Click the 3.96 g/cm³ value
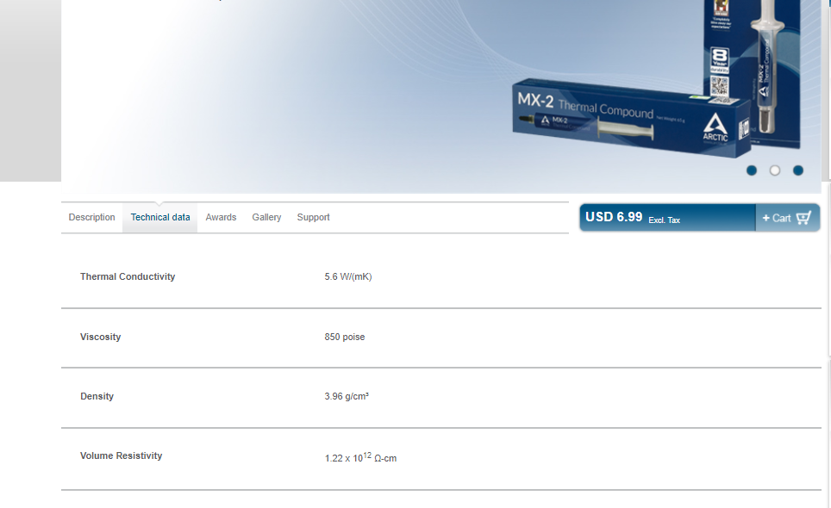This screenshot has height=508, width=831. point(347,396)
